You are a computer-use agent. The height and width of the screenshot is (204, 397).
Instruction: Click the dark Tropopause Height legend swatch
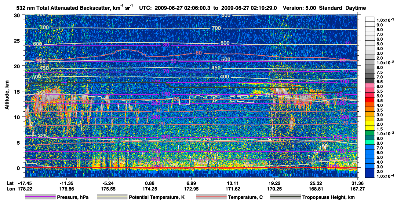(x=286, y=197)
